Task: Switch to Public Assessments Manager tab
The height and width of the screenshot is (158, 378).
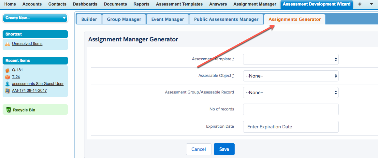Action: (x=226, y=19)
